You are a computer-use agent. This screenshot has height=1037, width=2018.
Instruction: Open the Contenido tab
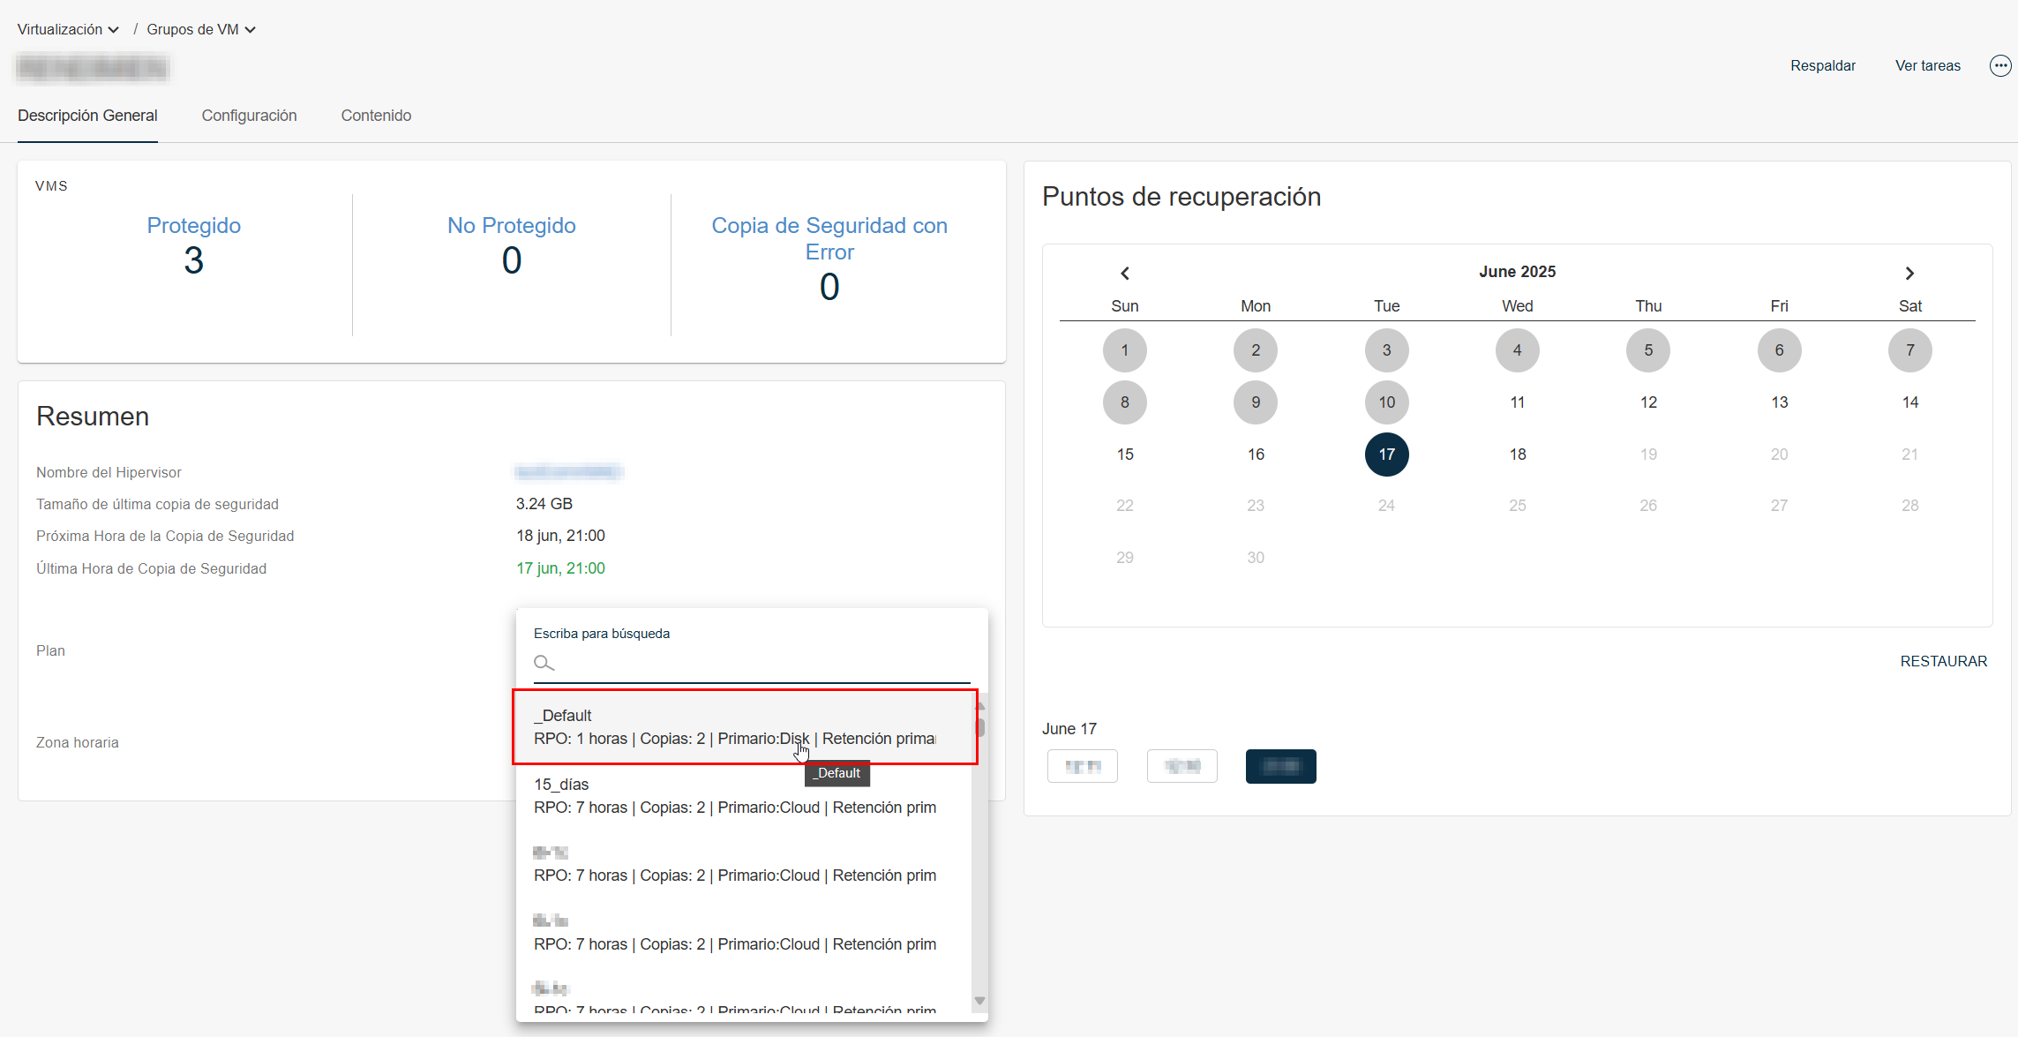376,116
